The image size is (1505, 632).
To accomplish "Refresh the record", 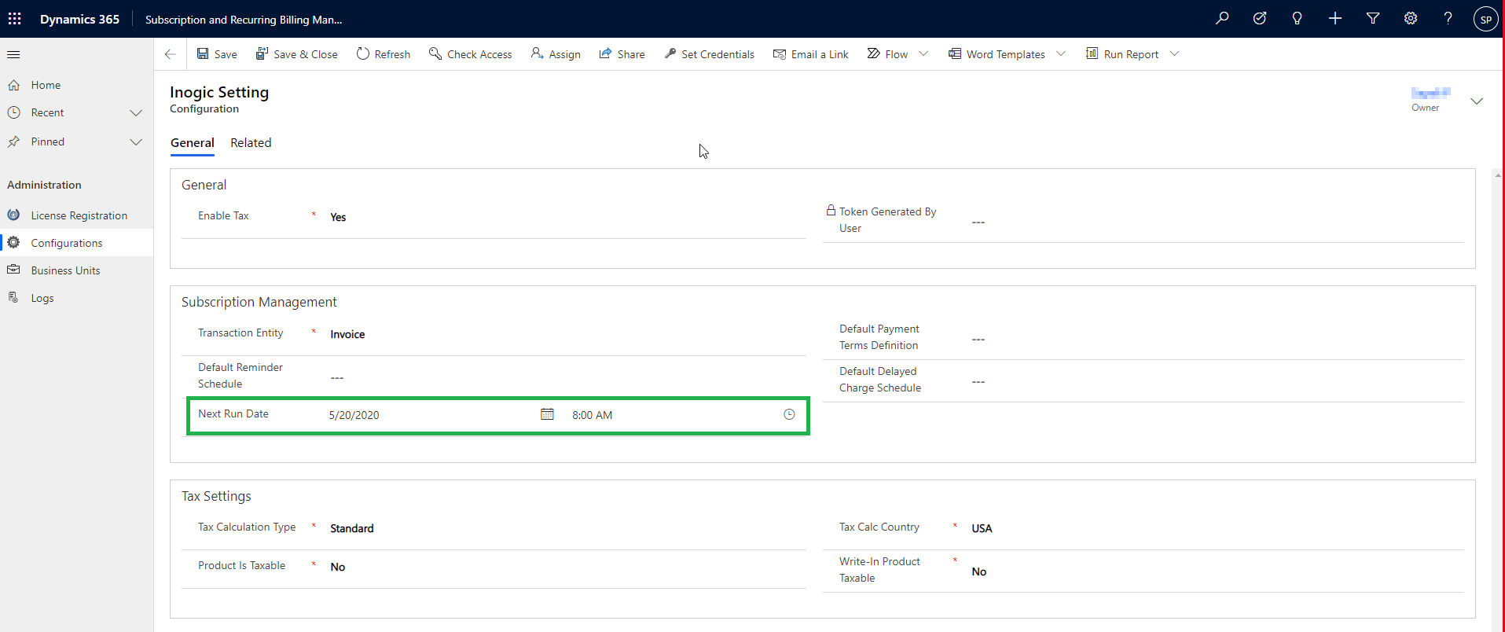I will (x=384, y=54).
